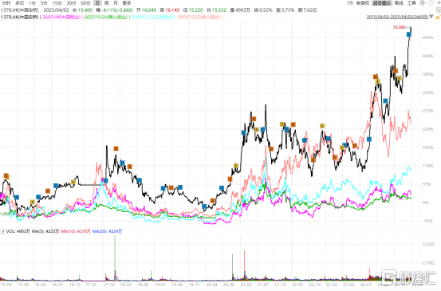Click the VOL: 4903万 indicator label
The image size is (441, 291).
click(x=18, y=231)
